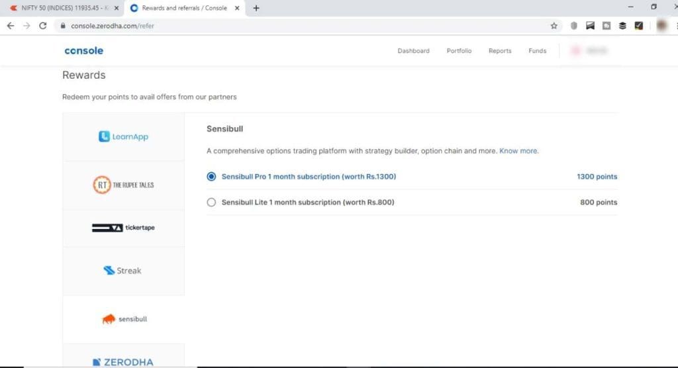The image size is (678, 368).
Task: Select Sensibull Lite 1 month subscription radio
Action: (x=211, y=202)
